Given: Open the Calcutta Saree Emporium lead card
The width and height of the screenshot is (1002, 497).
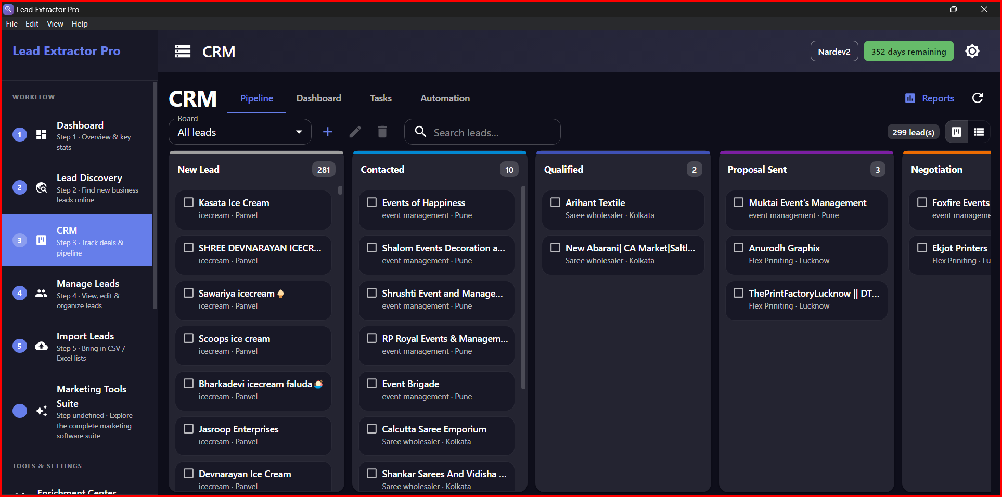Looking at the screenshot, I should [436, 436].
